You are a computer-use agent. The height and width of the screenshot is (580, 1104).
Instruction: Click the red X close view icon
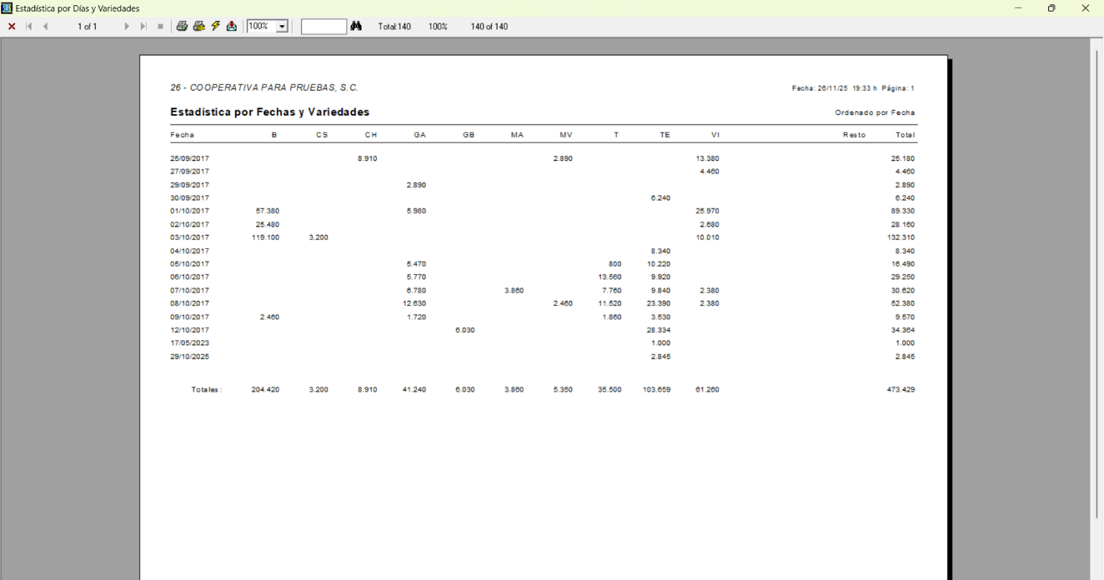(x=12, y=27)
